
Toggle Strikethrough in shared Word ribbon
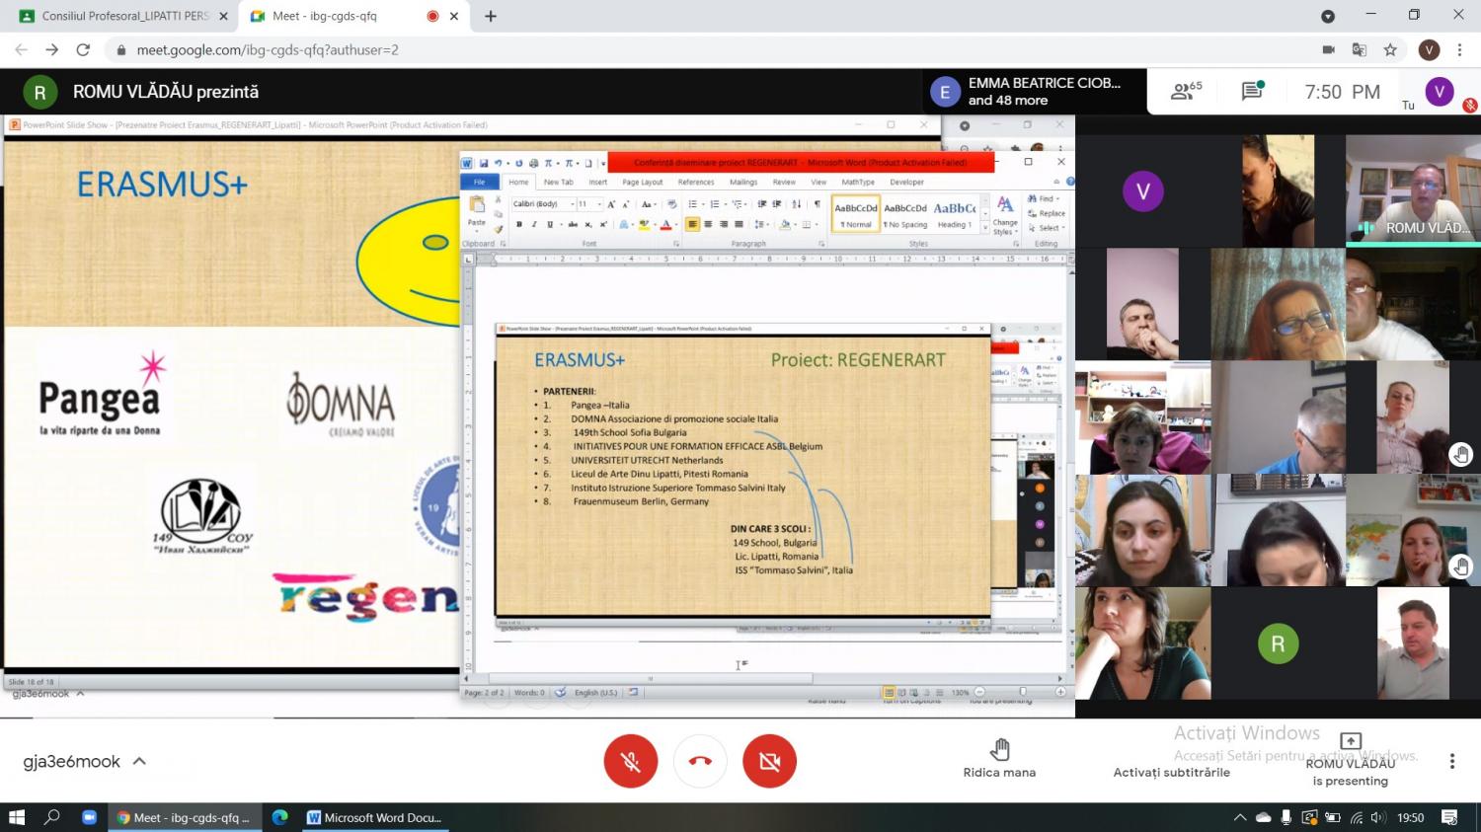pyautogui.click(x=573, y=224)
